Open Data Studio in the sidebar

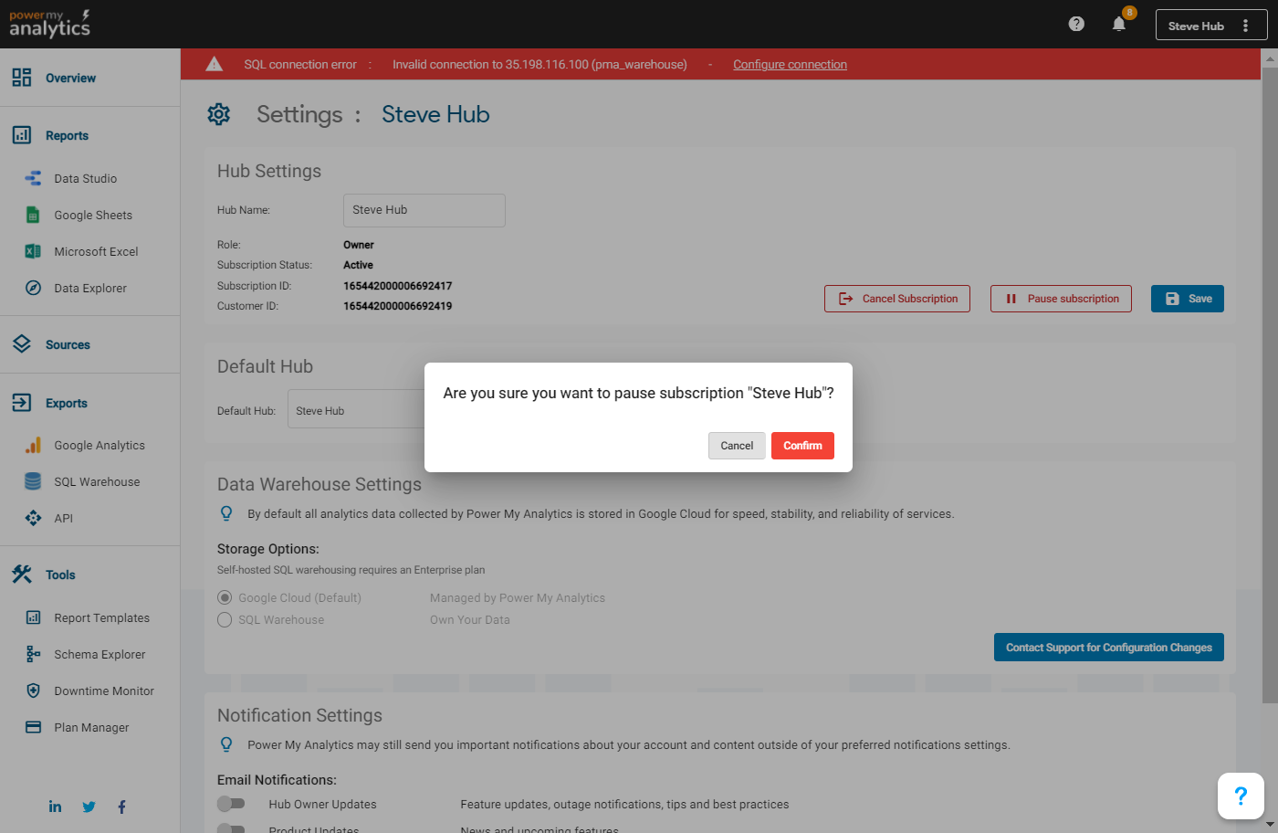[x=85, y=179]
